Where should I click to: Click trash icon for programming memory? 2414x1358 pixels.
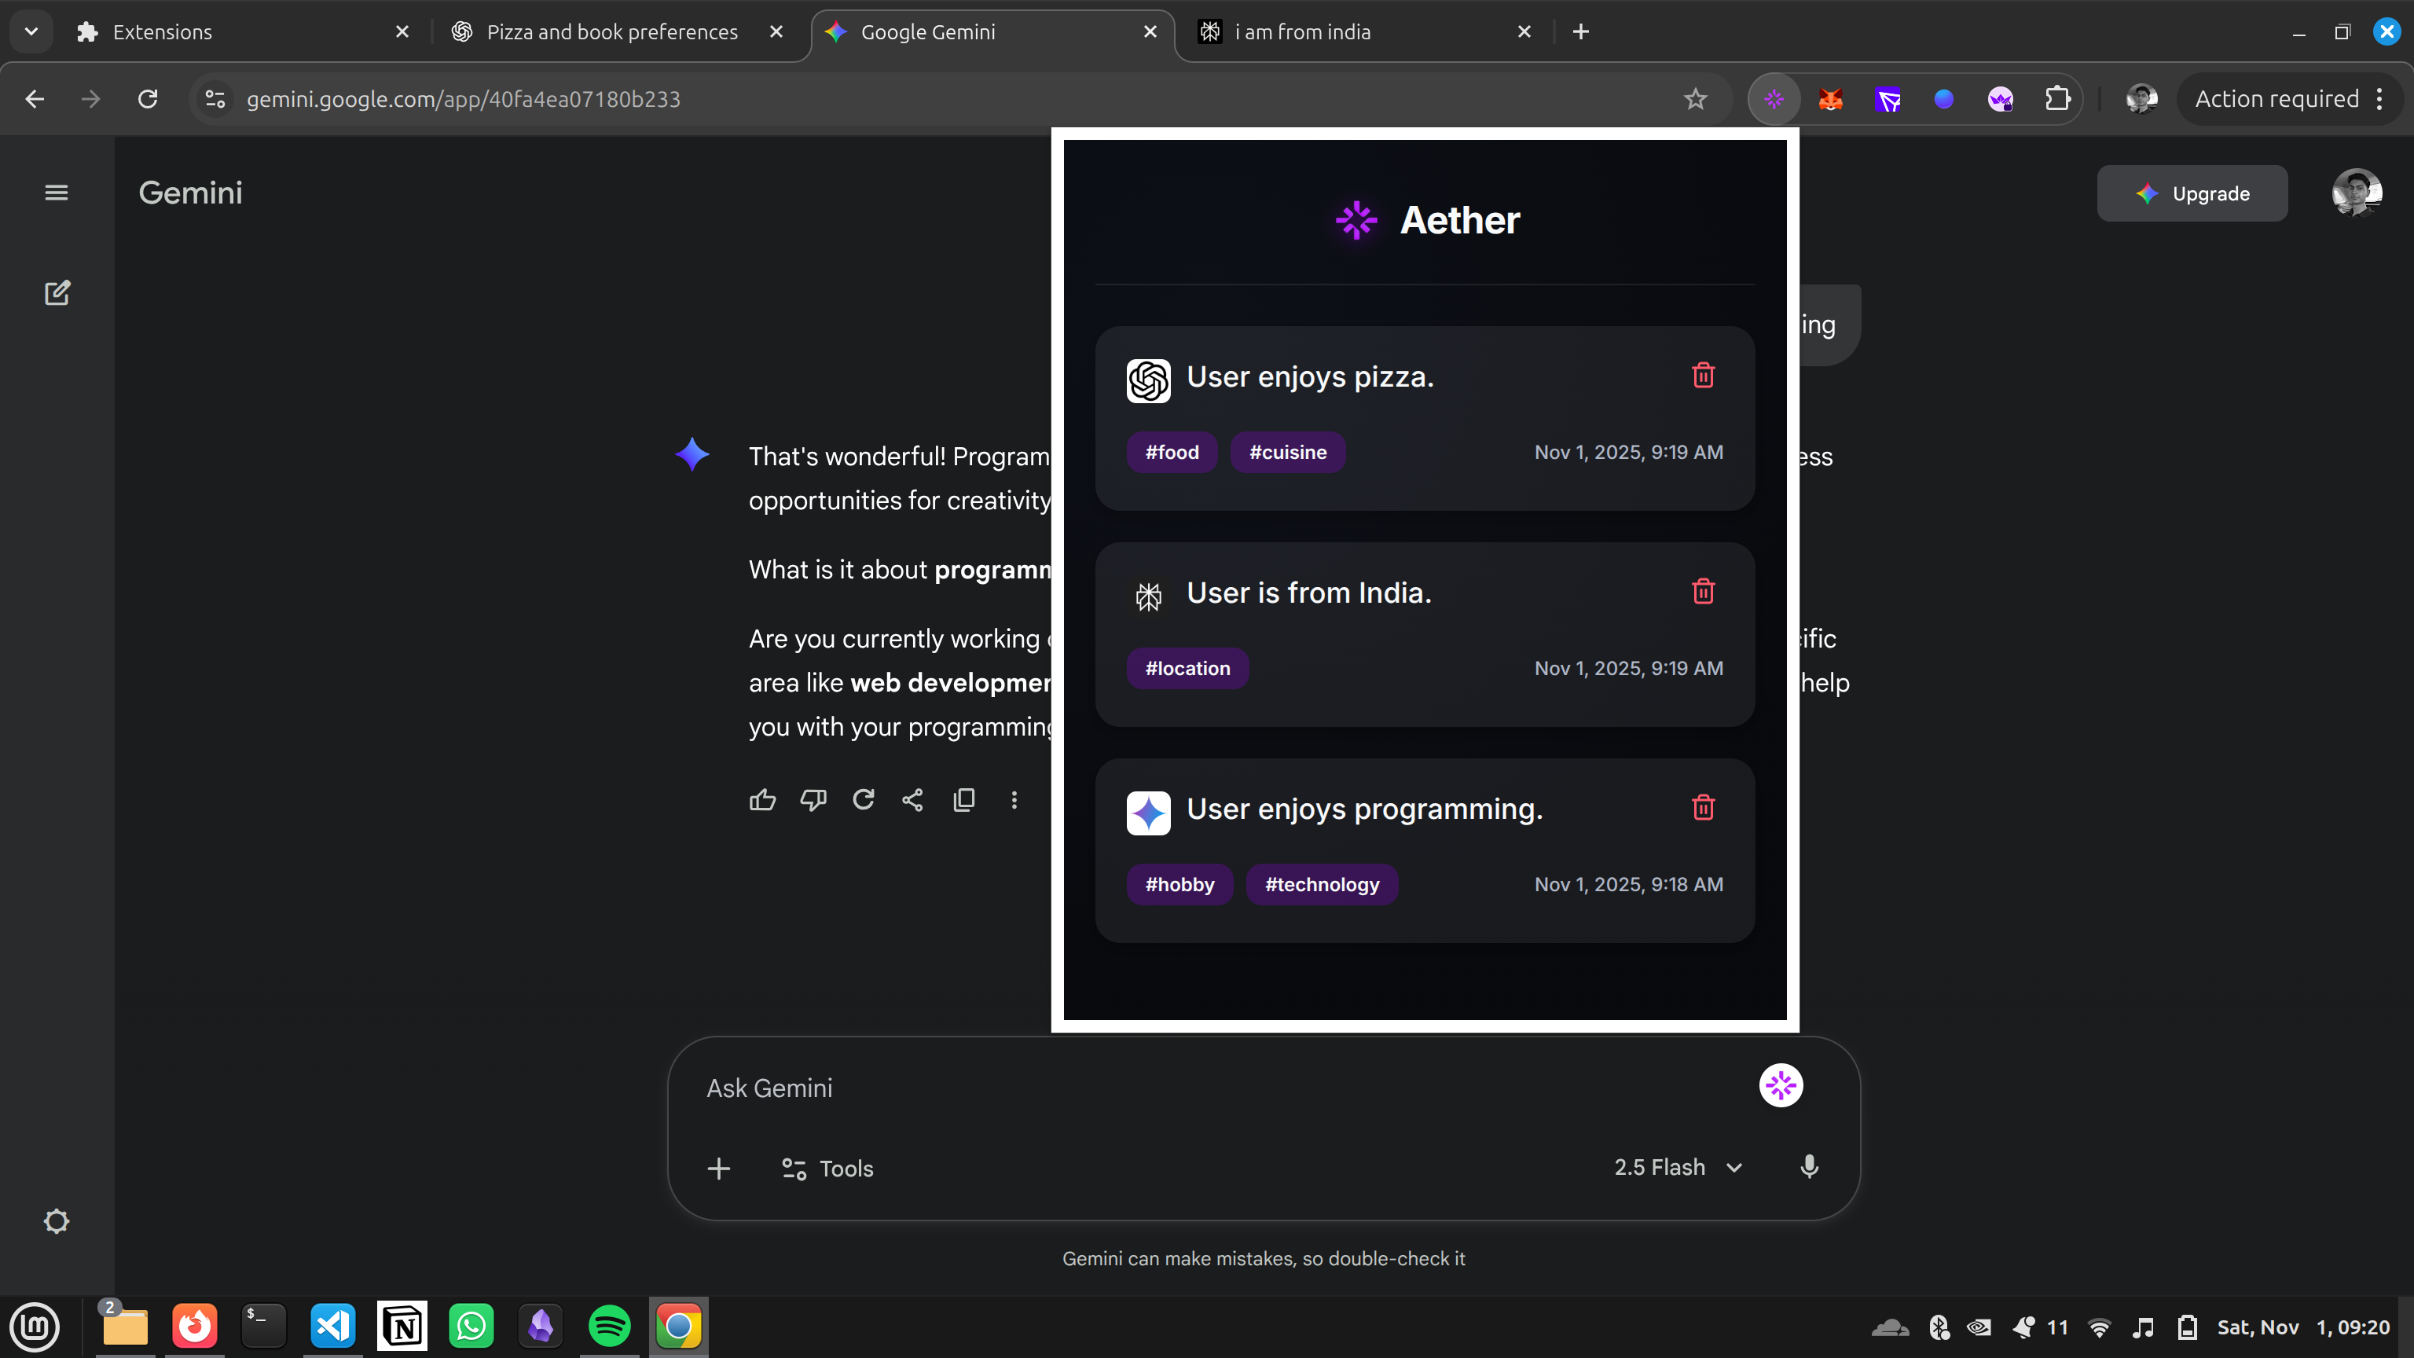click(x=1703, y=808)
